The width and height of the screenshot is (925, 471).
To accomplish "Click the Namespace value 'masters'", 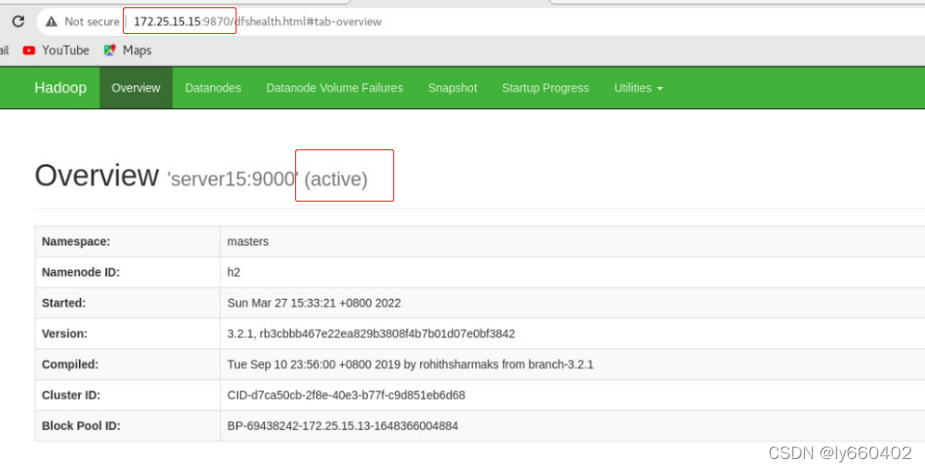I will point(248,242).
